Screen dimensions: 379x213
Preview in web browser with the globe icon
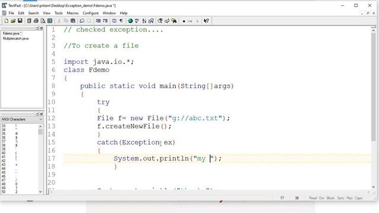130,21
